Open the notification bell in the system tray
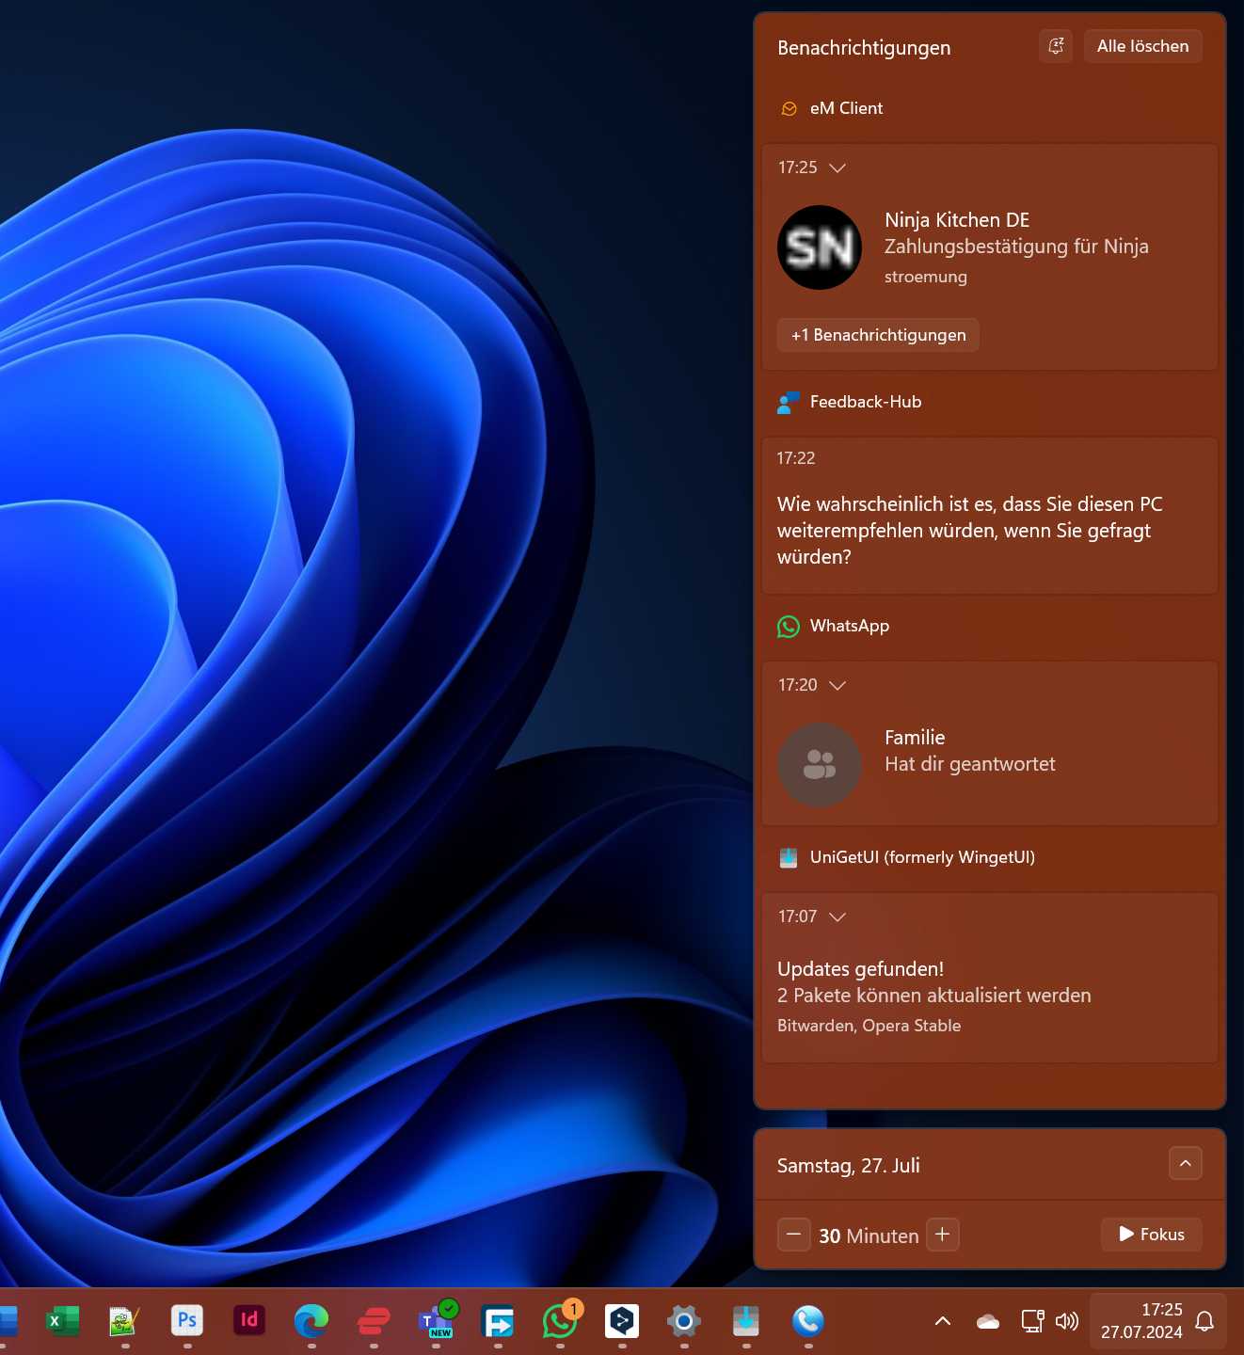Viewport: 1244px width, 1355px height. coord(1205,1322)
